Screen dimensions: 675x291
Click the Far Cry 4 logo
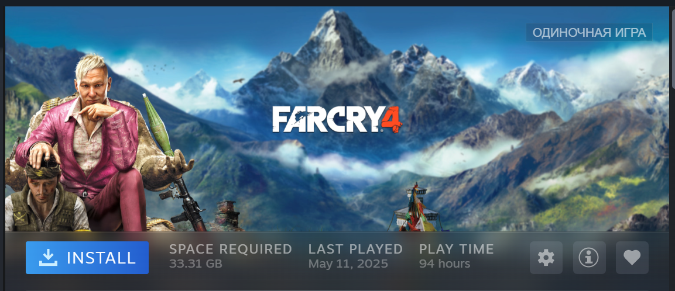tap(337, 119)
